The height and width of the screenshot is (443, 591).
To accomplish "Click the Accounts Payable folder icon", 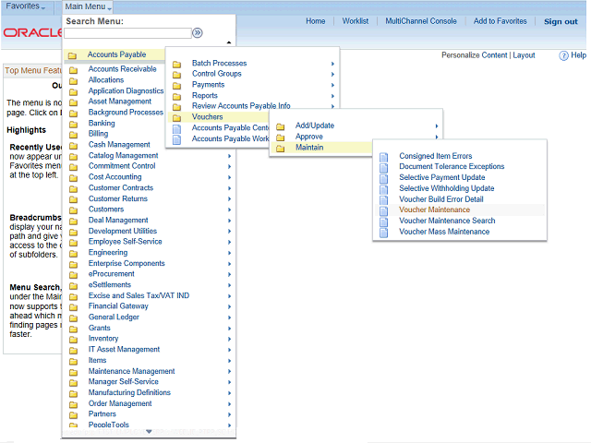I will click(x=72, y=55).
